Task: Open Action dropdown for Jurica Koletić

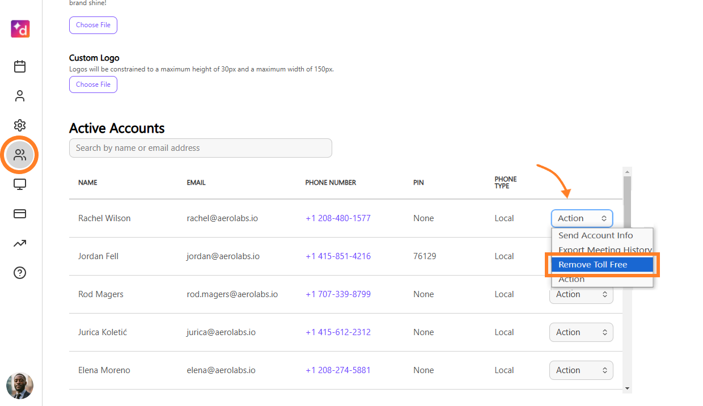Action: (x=581, y=332)
